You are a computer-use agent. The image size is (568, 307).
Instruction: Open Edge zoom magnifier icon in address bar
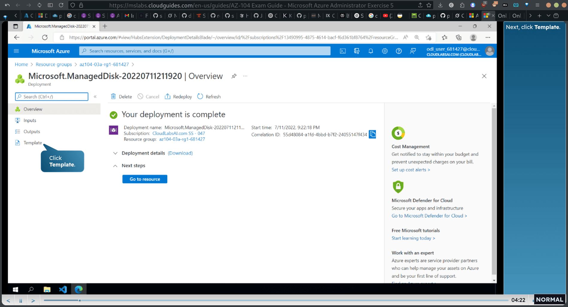tap(417, 37)
